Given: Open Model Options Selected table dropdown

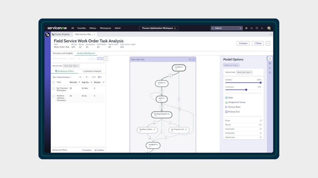Looking at the screenshot, I should (x=244, y=72).
